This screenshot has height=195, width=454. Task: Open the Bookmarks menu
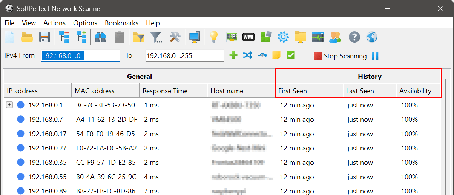point(121,23)
